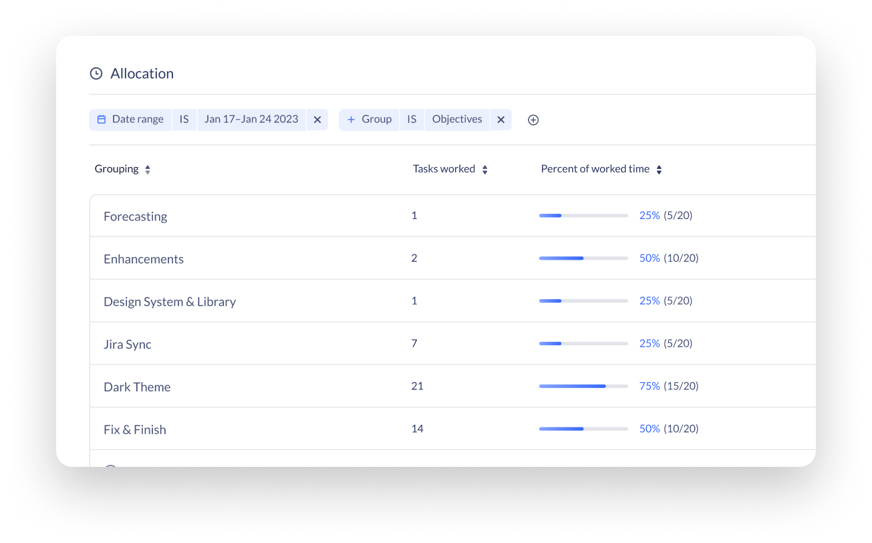Sort by Tasks worked column arrows
Screen dimensions: 872x543
[x=485, y=170]
